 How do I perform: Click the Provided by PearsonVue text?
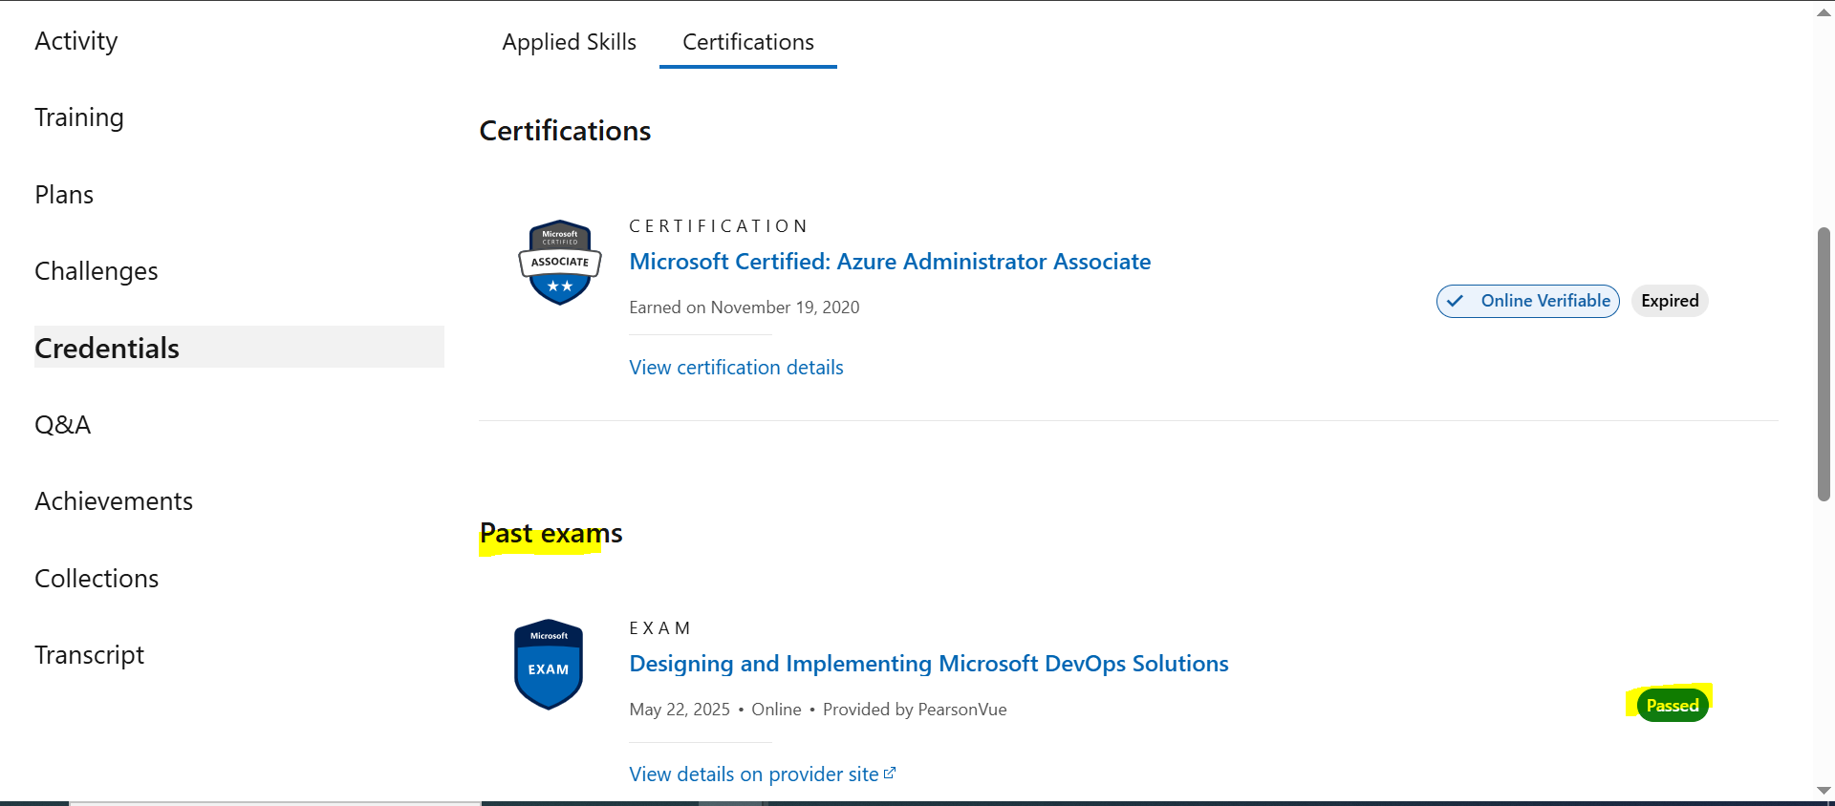point(915,710)
